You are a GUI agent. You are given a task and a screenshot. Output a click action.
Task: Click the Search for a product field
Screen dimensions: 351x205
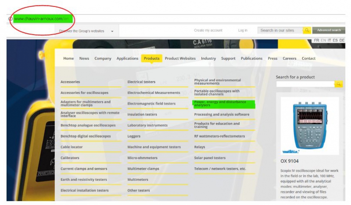pos(305,84)
